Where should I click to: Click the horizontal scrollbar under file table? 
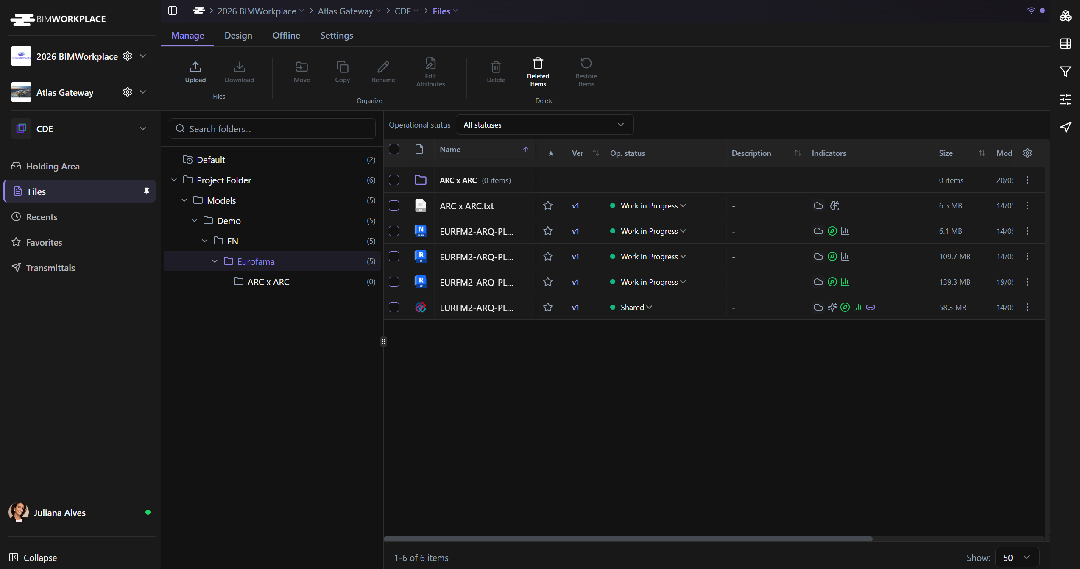coord(628,539)
